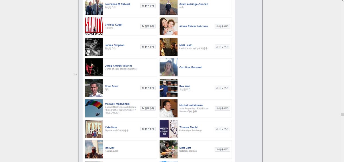The width and height of the screenshot is (344, 162).
Task: Click the 70% zoom indicator link
Action: point(75,74)
